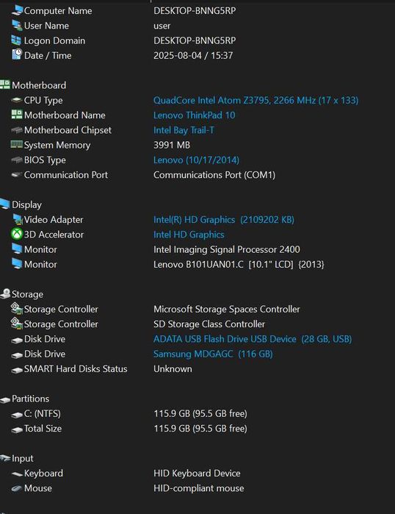Open the Lenovo (10/17/2014) BIOS link
The width and height of the screenshot is (395, 514).
click(x=196, y=160)
